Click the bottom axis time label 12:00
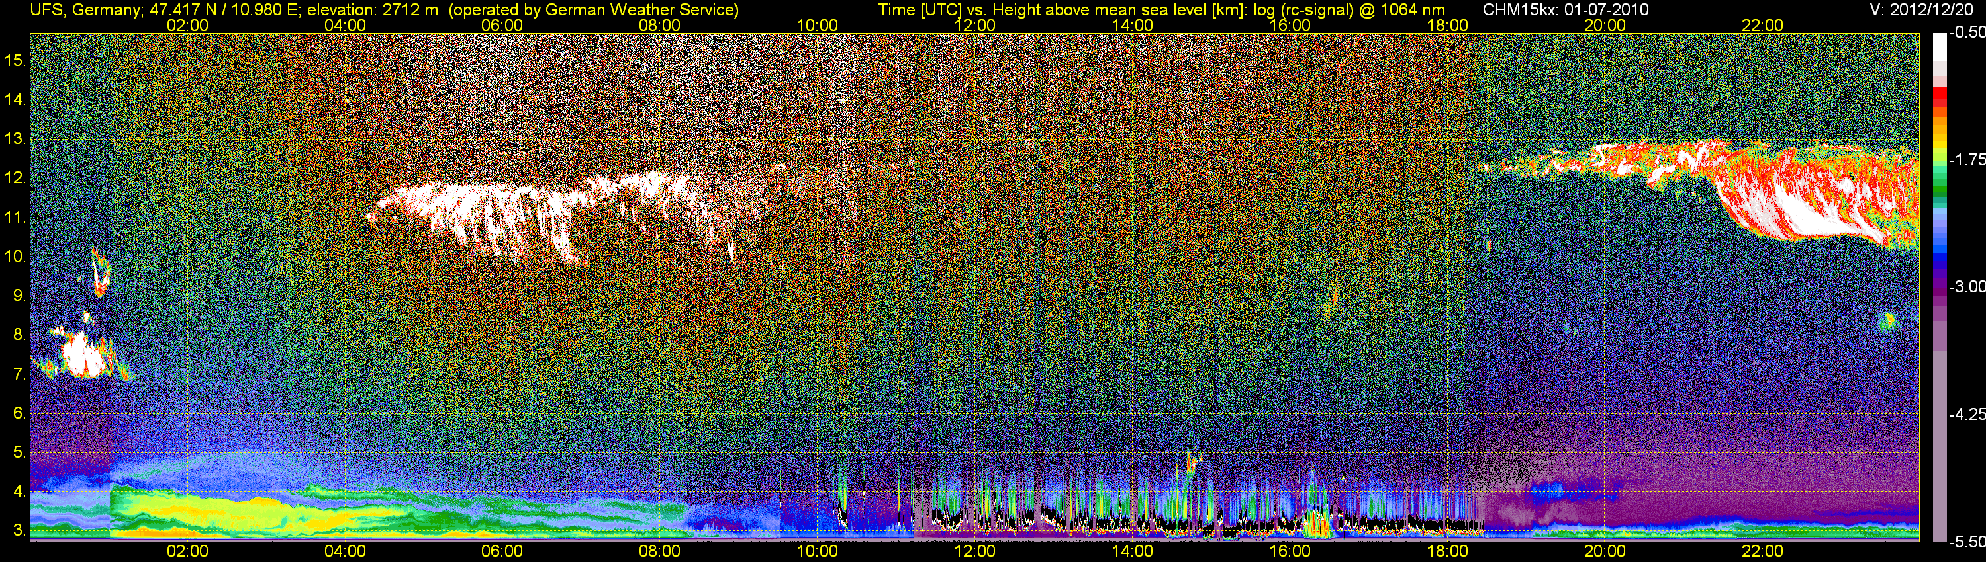This screenshot has width=1986, height=562. click(974, 551)
